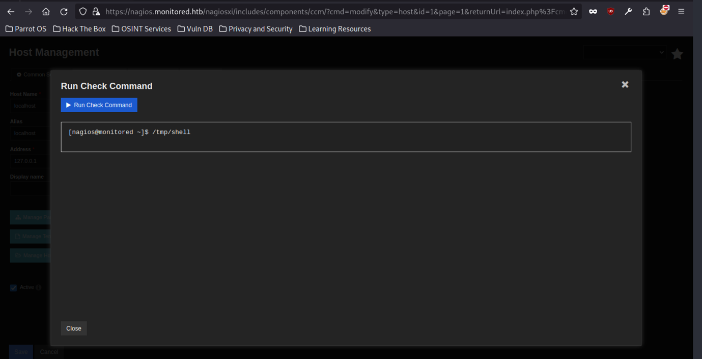Open the Firefox hamburger menu
This screenshot has height=359, width=702.
point(681,12)
